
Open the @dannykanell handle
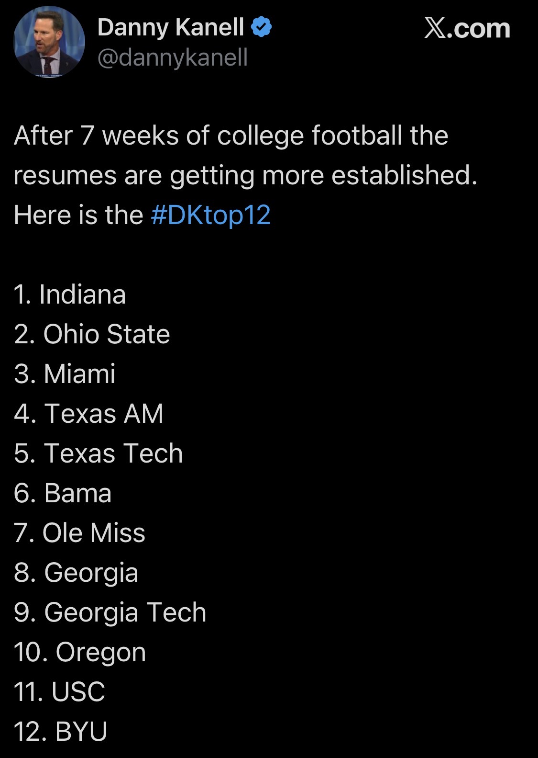pyautogui.click(x=173, y=57)
